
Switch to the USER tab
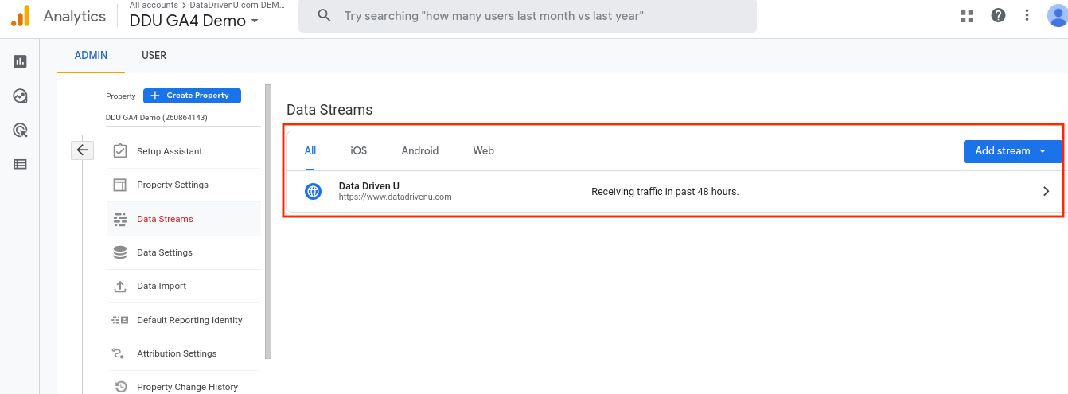[x=154, y=56]
